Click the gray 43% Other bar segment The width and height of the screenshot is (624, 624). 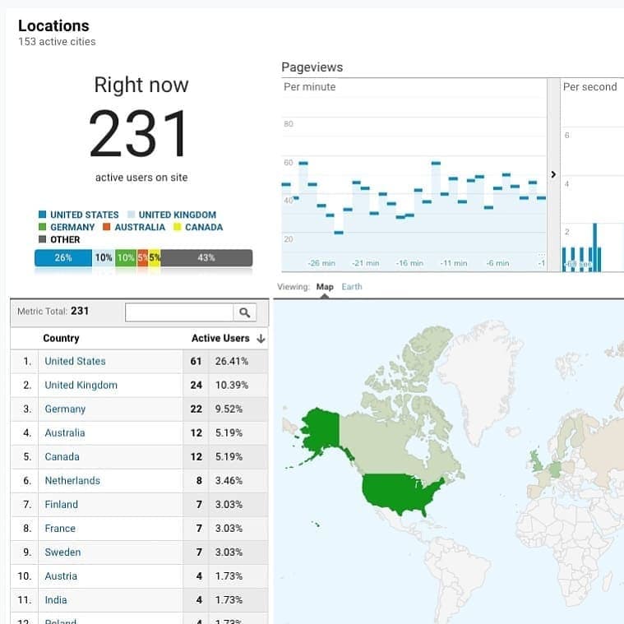[x=206, y=258]
